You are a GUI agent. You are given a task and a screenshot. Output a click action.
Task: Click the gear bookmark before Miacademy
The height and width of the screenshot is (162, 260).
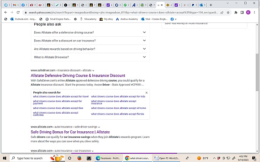click(75, 19)
